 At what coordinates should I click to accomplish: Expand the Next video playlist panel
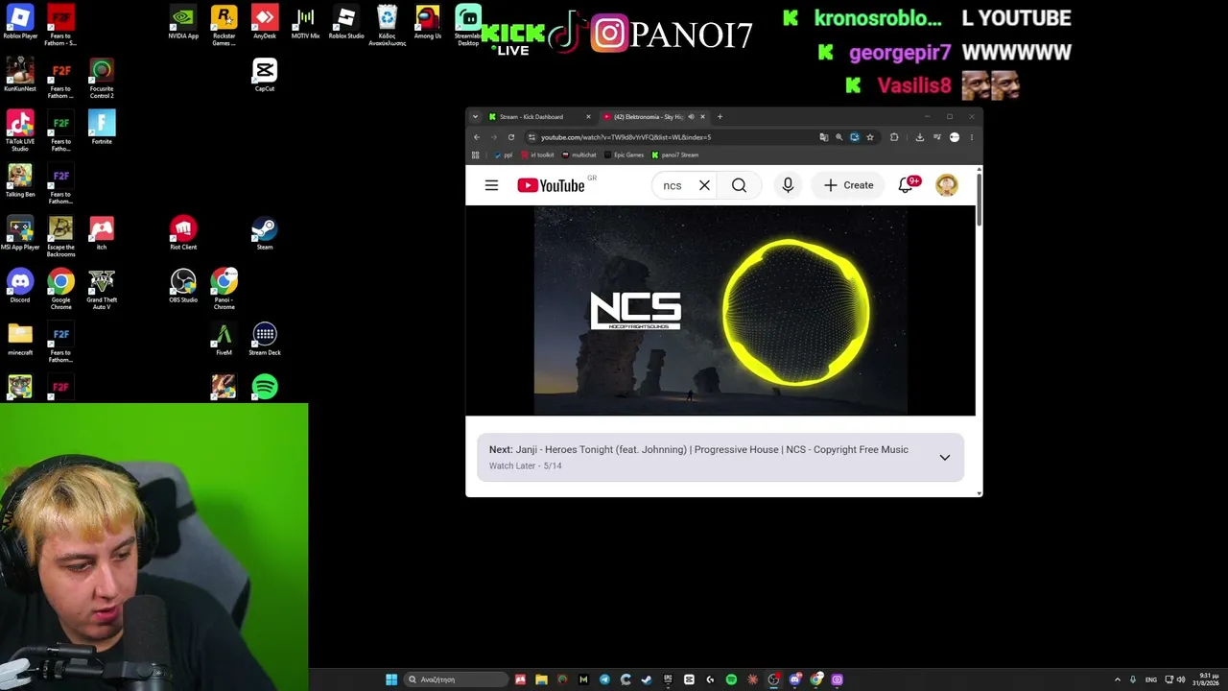[945, 458]
